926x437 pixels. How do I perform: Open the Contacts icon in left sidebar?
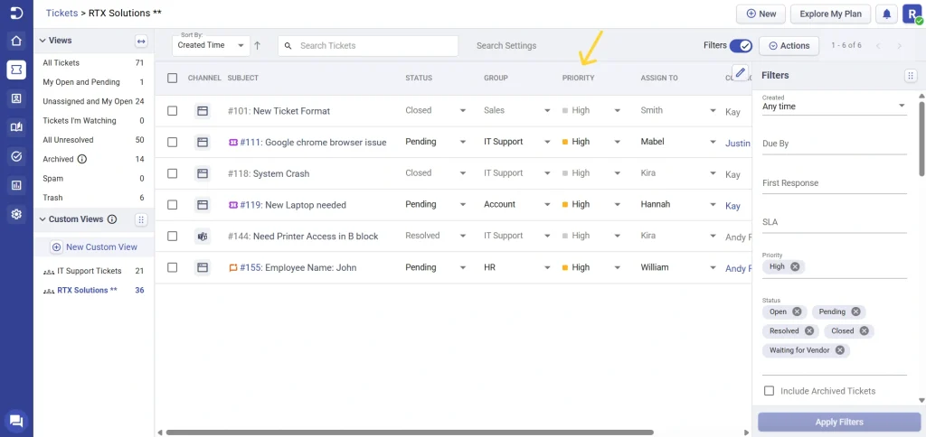click(16, 98)
